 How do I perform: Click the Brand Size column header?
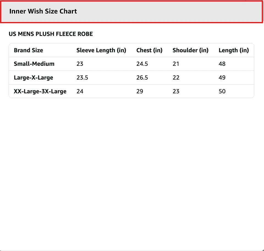click(x=29, y=50)
